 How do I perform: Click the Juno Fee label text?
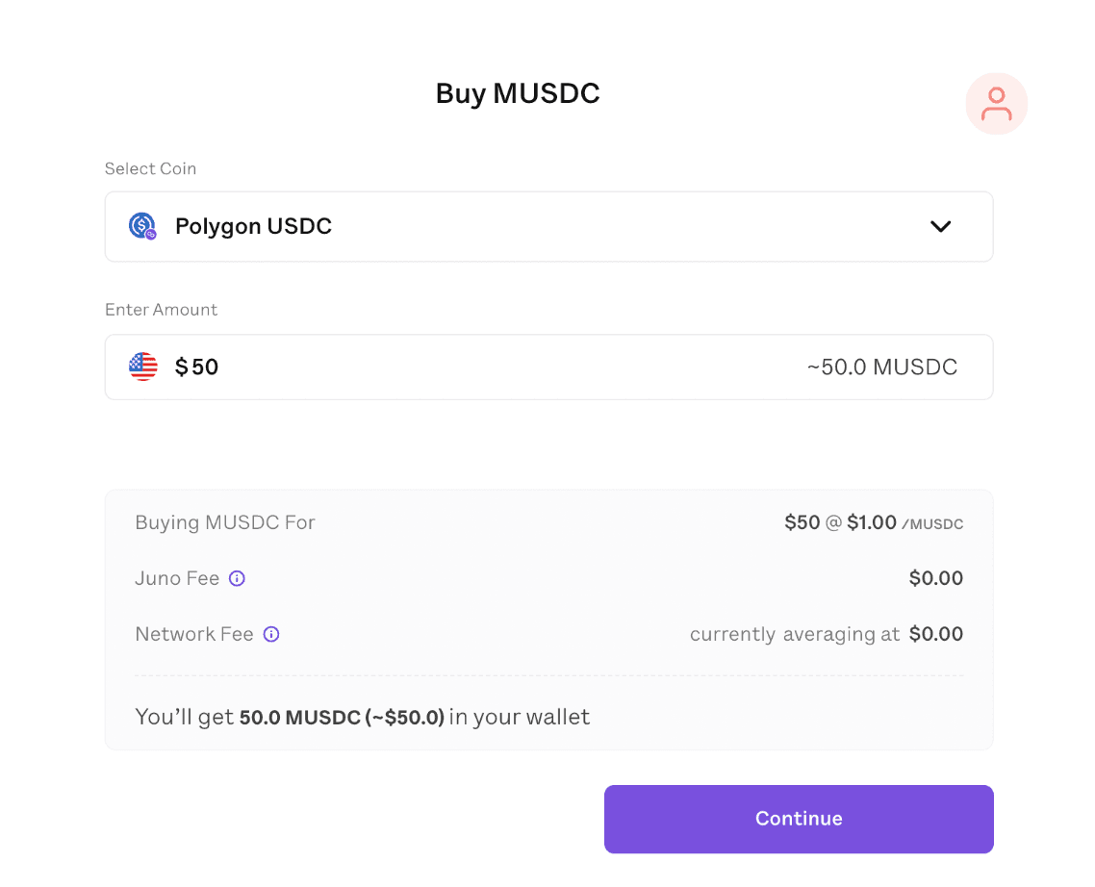coord(177,578)
